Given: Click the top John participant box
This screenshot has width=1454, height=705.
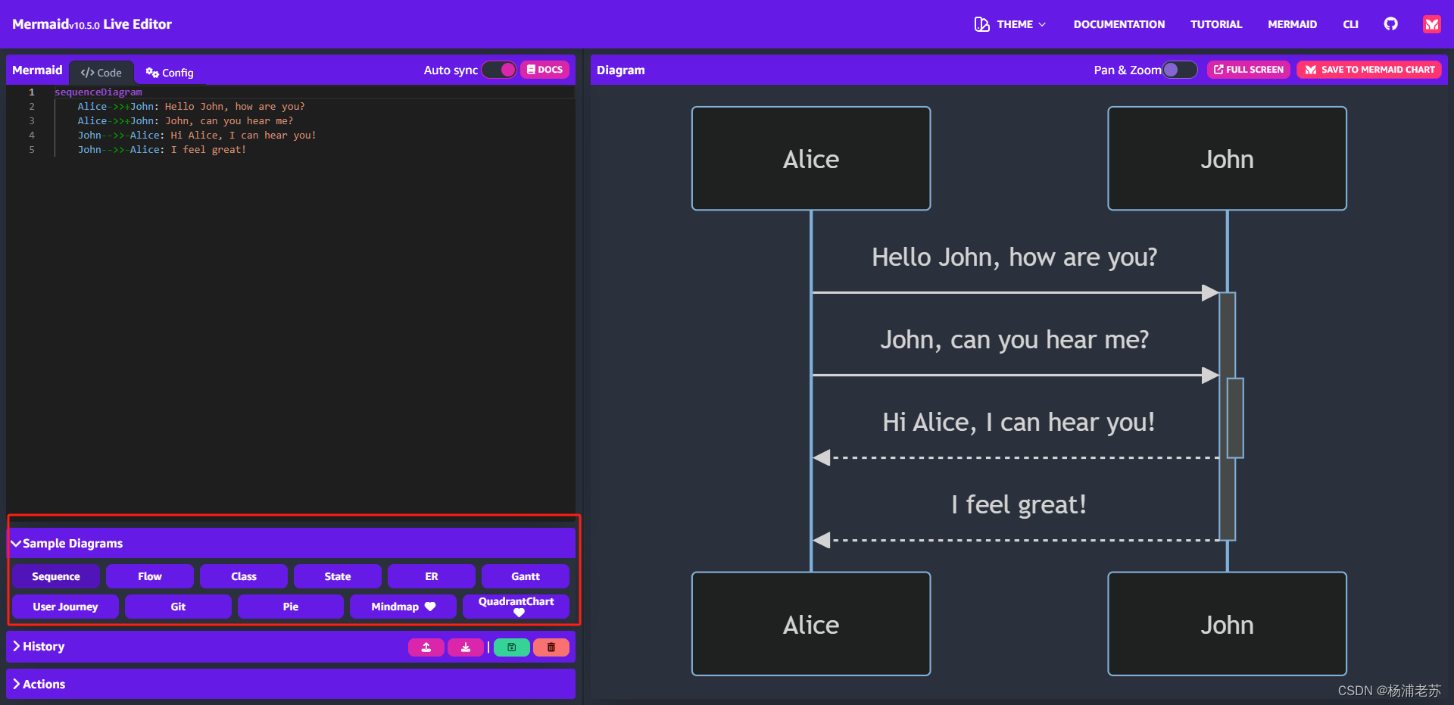Looking at the screenshot, I should [1227, 158].
